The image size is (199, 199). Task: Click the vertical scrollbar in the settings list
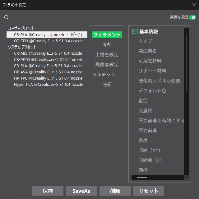[187, 62]
